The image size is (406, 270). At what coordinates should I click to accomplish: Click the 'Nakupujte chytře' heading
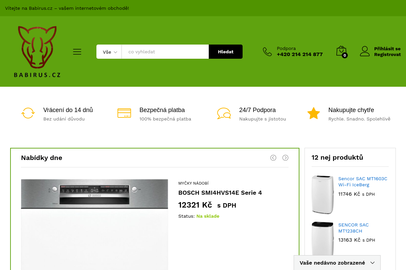pyautogui.click(x=351, y=110)
